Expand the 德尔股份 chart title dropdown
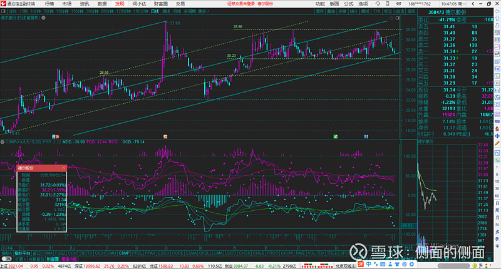Image resolution: width=501 pixels, height=269 pixels. [43, 18]
